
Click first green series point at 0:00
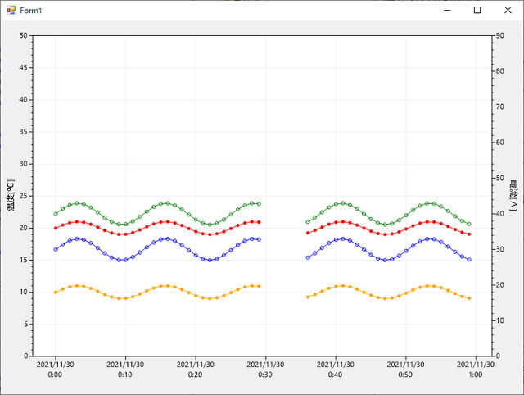point(56,214)
